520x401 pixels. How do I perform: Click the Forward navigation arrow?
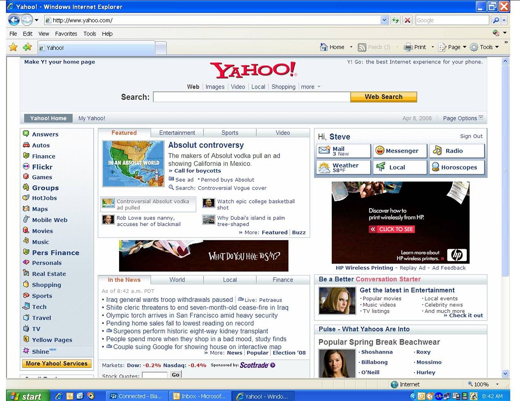coord(27,20)
